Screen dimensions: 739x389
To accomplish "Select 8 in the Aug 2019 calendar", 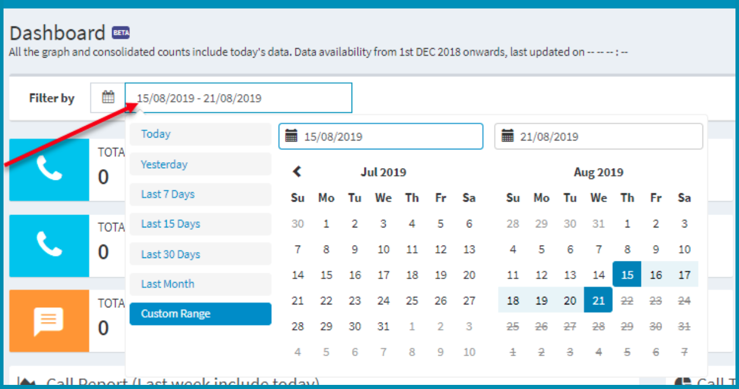I will pos(627,249).
